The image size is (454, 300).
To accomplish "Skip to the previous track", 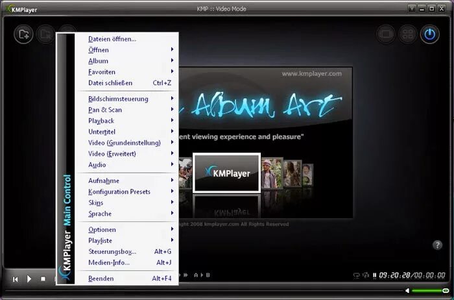I will click(16, 279).
